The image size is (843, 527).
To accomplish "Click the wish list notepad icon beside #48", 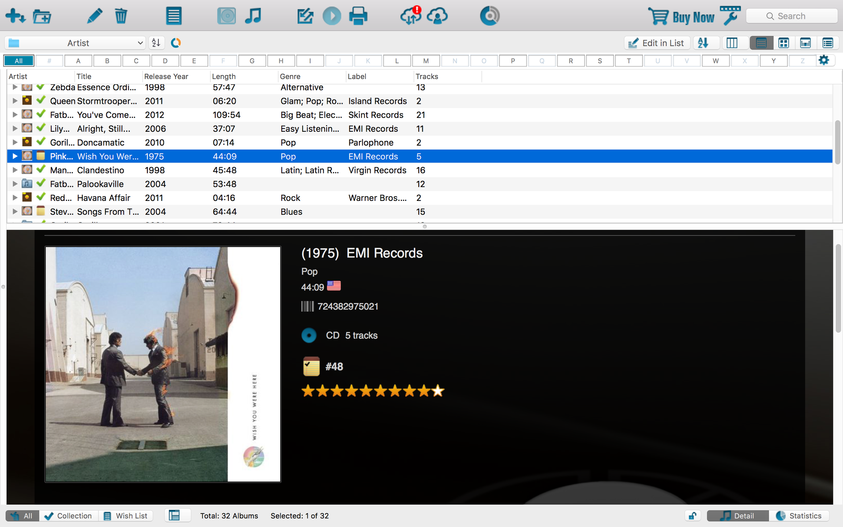I will click(x=311, y=366).
